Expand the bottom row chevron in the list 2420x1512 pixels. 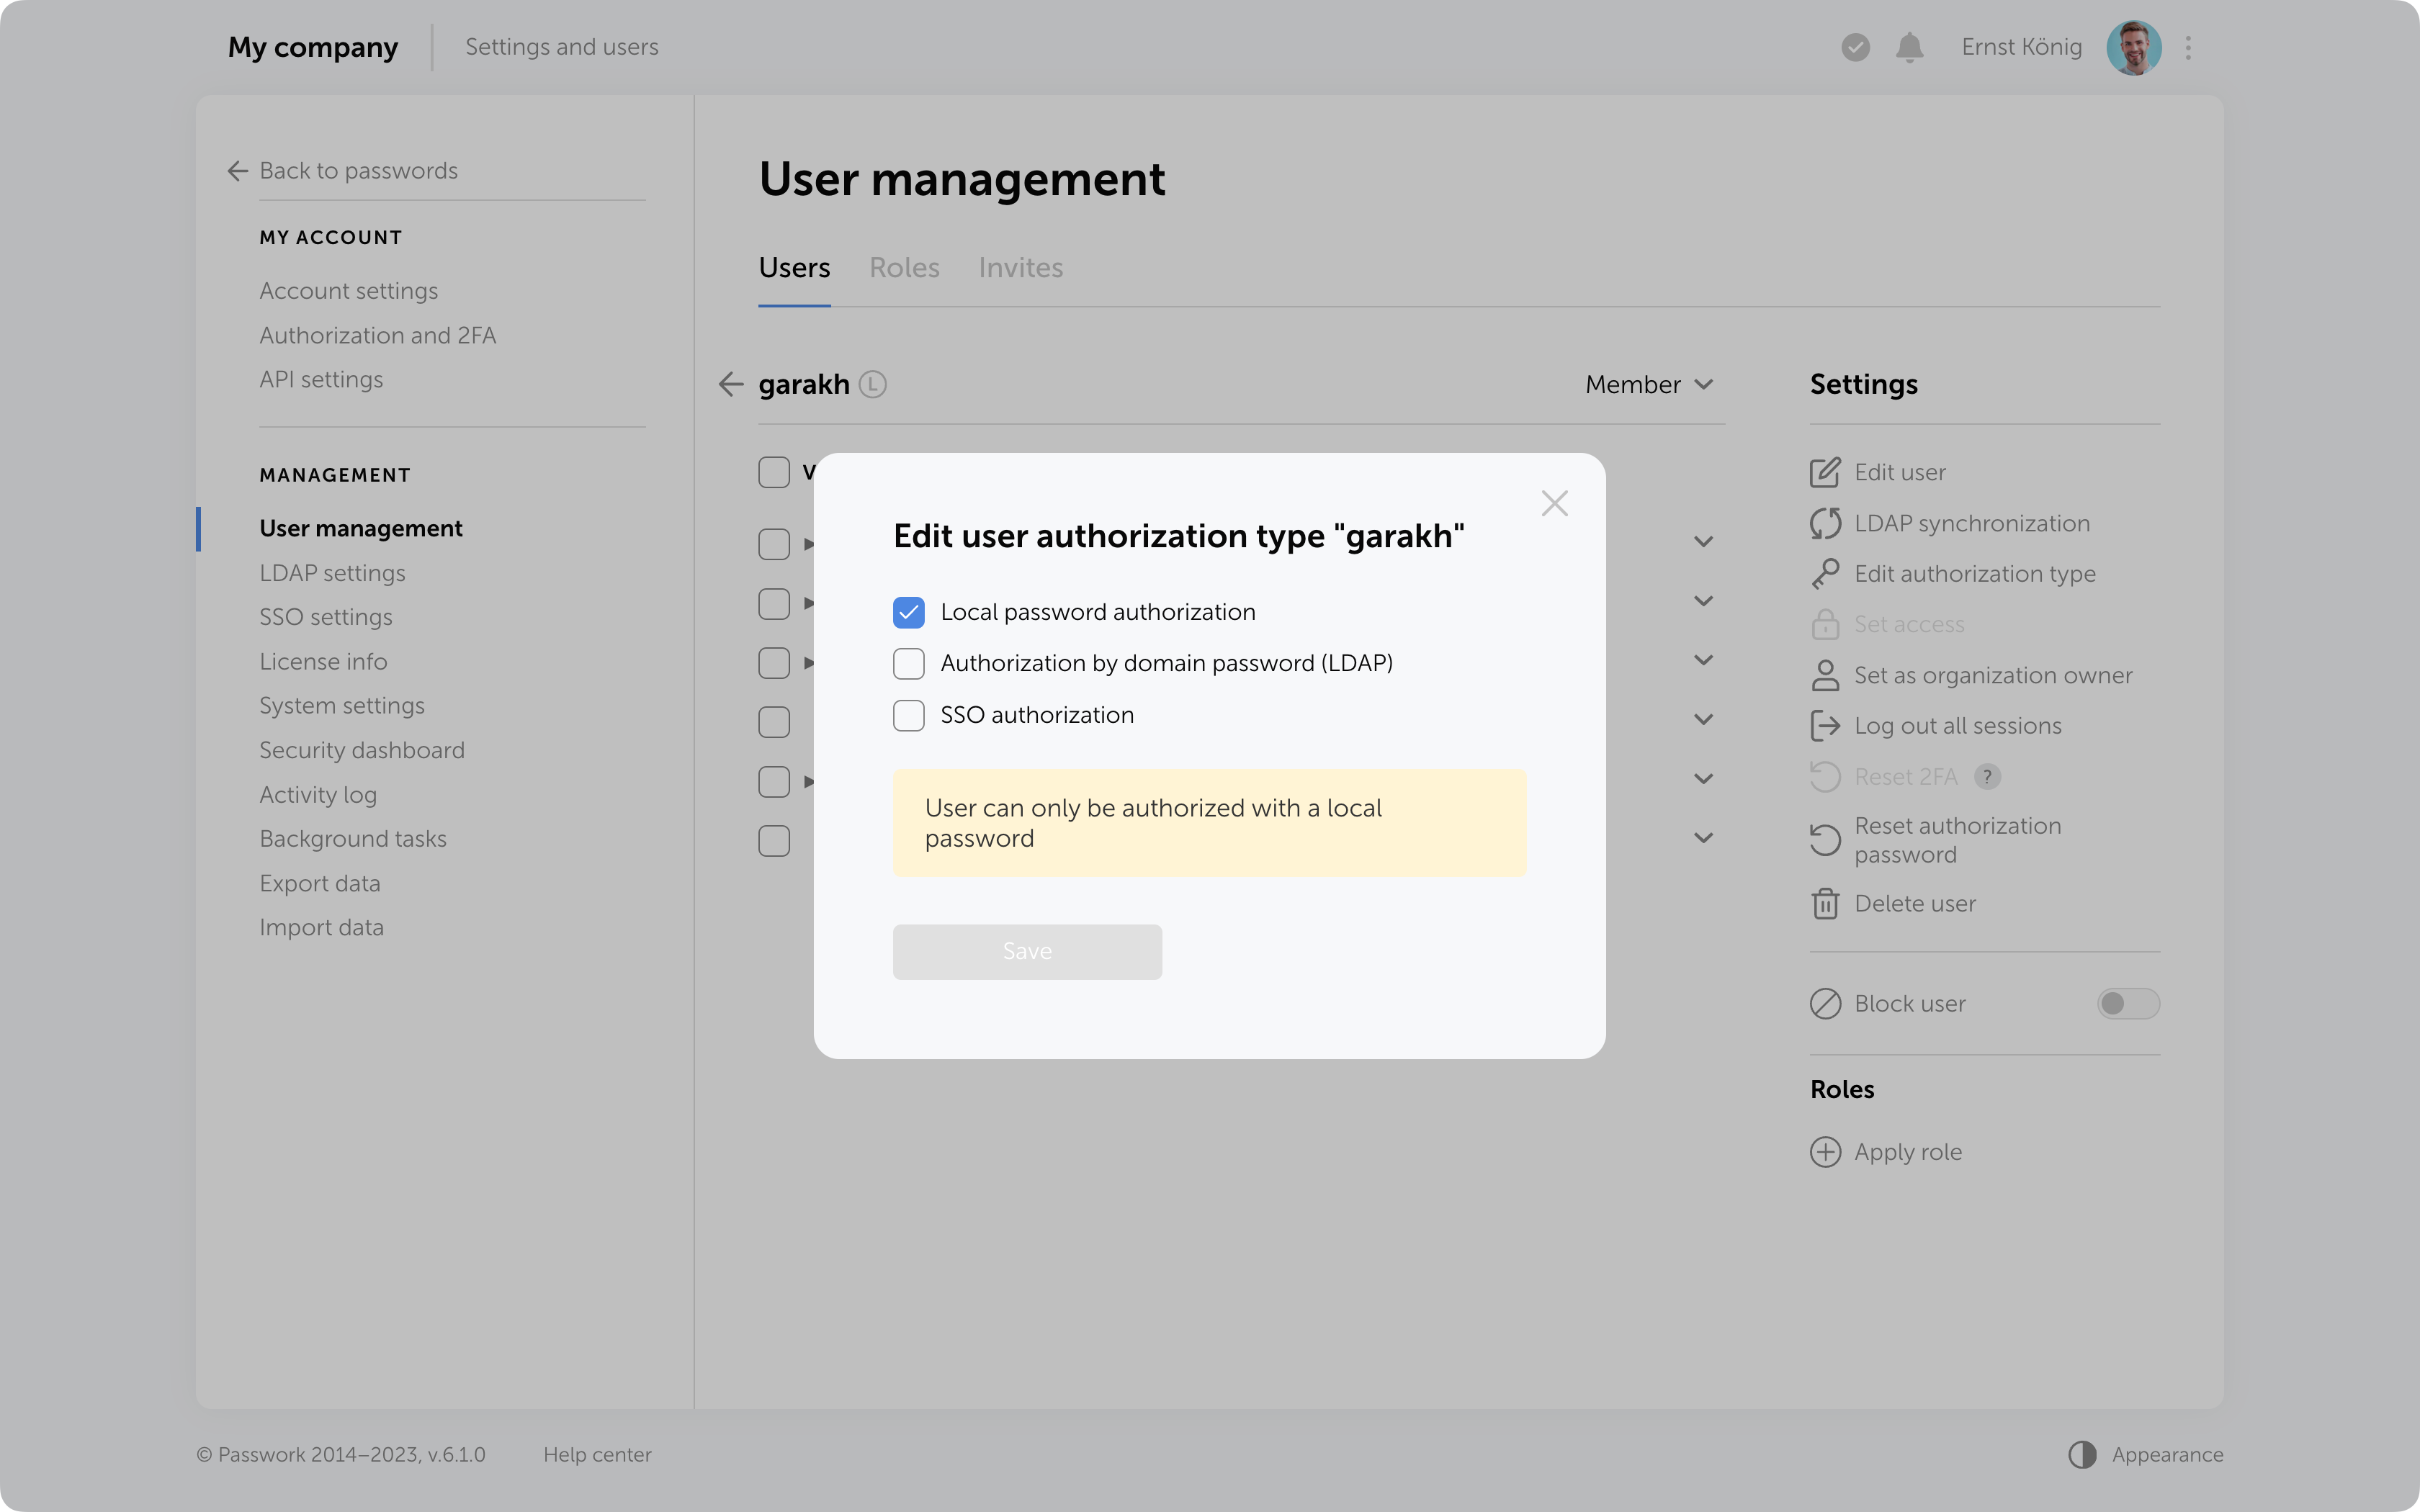pos(1704,838)
